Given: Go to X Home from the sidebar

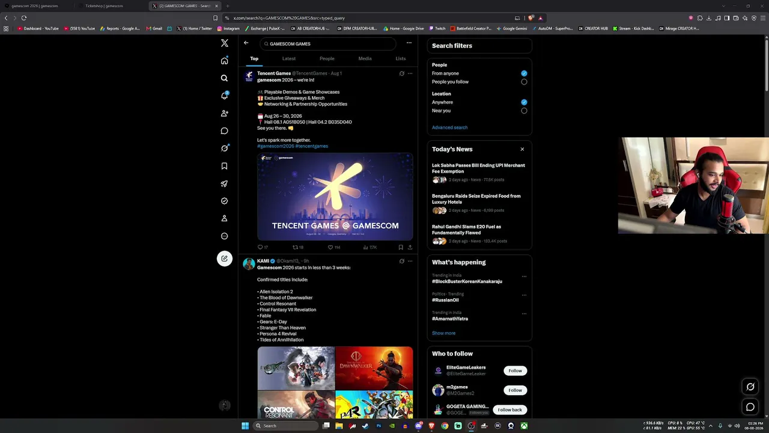Looking at the screenshot, I should [x=224, y=61].
